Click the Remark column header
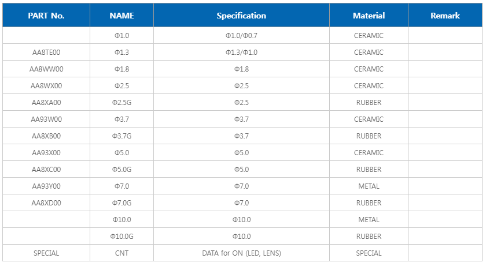Screen dimensions: 486x266 445,16
